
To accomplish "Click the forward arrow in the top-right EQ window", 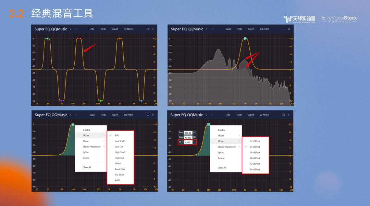I will click(212, 29).
